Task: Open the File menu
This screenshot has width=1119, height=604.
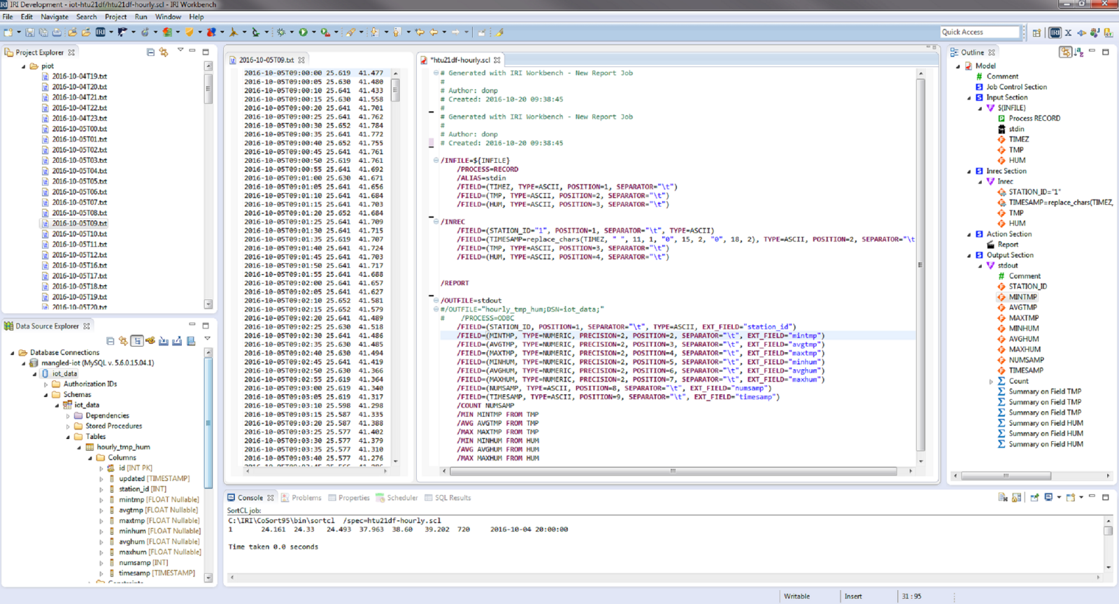Action: [8, 17]
